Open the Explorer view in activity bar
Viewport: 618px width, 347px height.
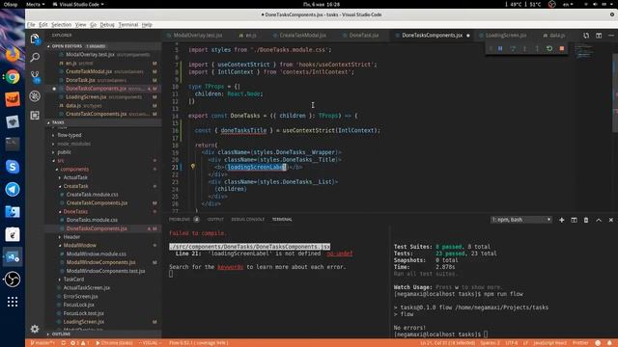click(x=35, y=39)
